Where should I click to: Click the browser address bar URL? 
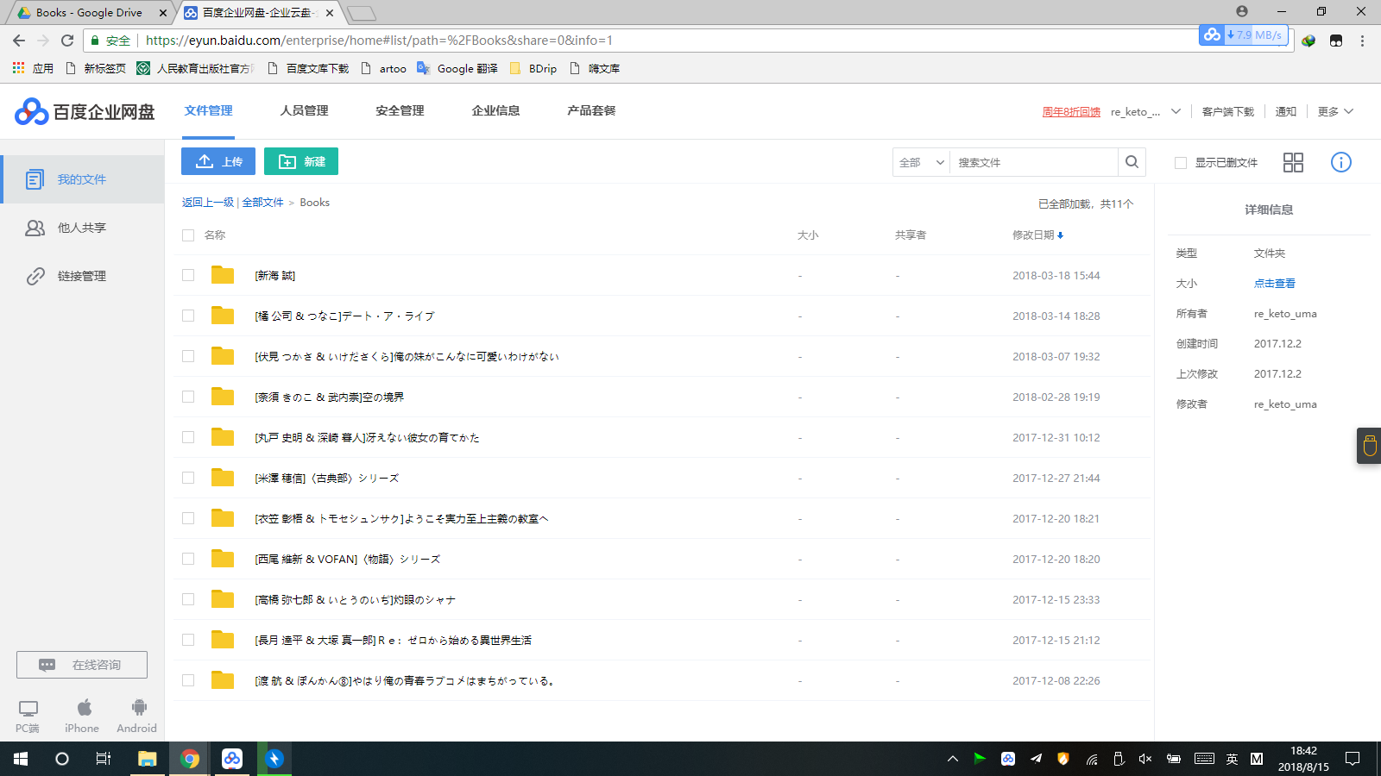click(x=379, y=41)
